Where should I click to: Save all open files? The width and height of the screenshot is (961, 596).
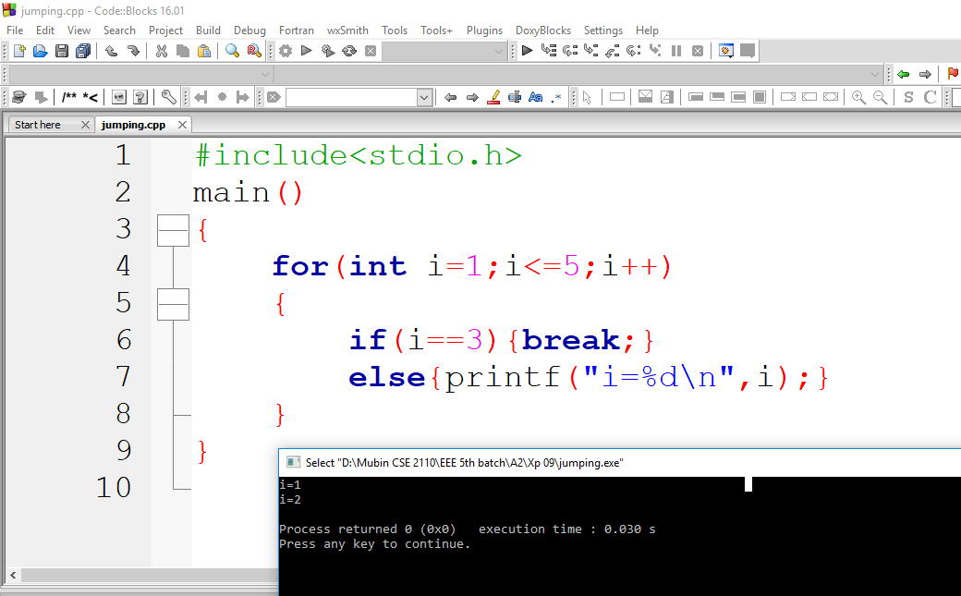pyautogui.click(x=81, y=51)
